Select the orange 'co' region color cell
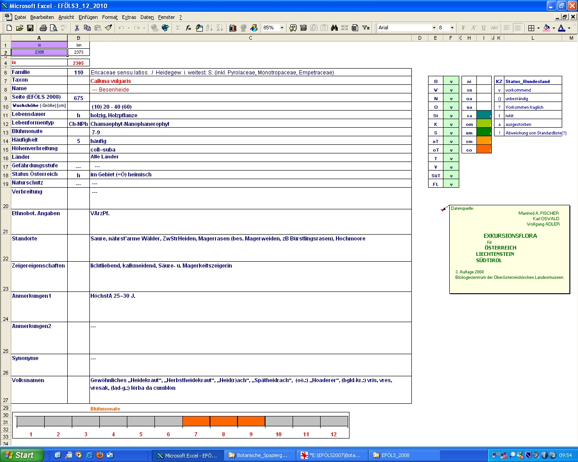This screenshot has height=462, width=578. (484, 150)
